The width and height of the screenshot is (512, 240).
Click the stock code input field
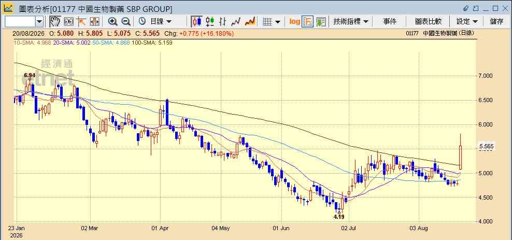point(20,22)
